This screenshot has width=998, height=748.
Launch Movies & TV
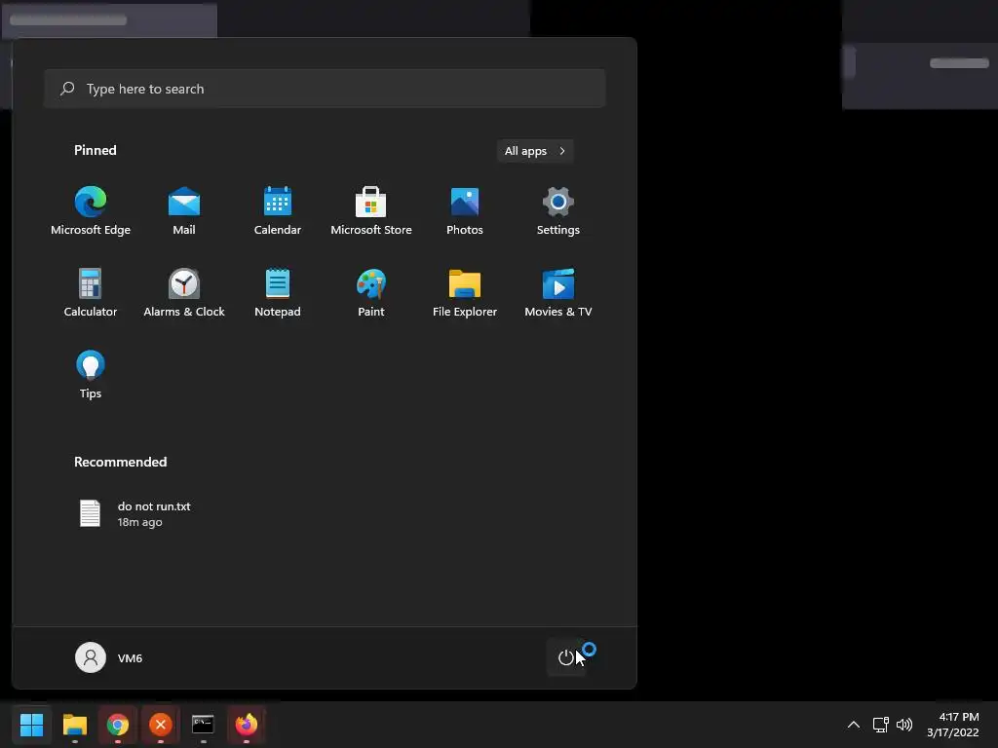(x=558, y=292)
